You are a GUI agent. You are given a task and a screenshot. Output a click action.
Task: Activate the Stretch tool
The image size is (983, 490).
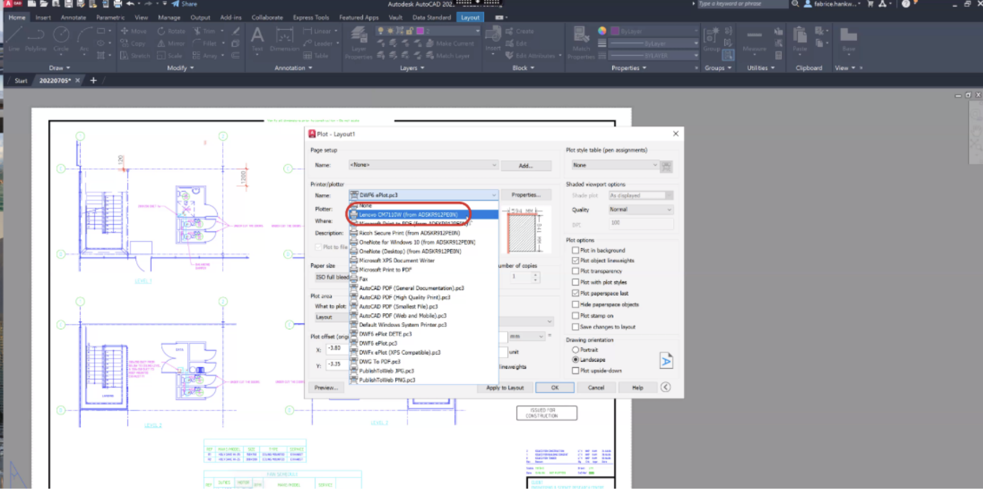point(135,56)
